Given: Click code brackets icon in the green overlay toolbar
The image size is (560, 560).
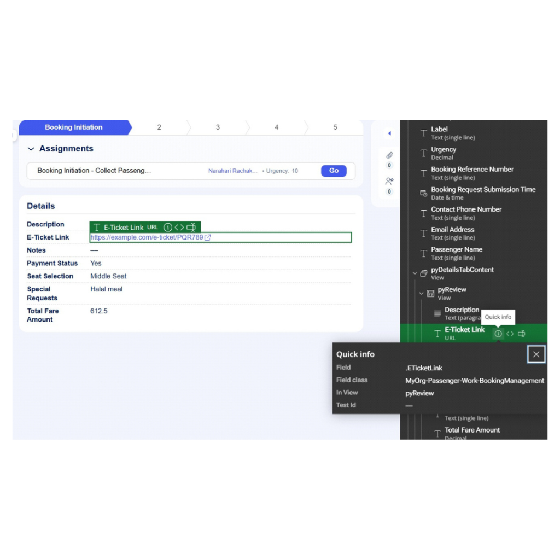Looking at the screenshot, I should click(x=179, y=227).
